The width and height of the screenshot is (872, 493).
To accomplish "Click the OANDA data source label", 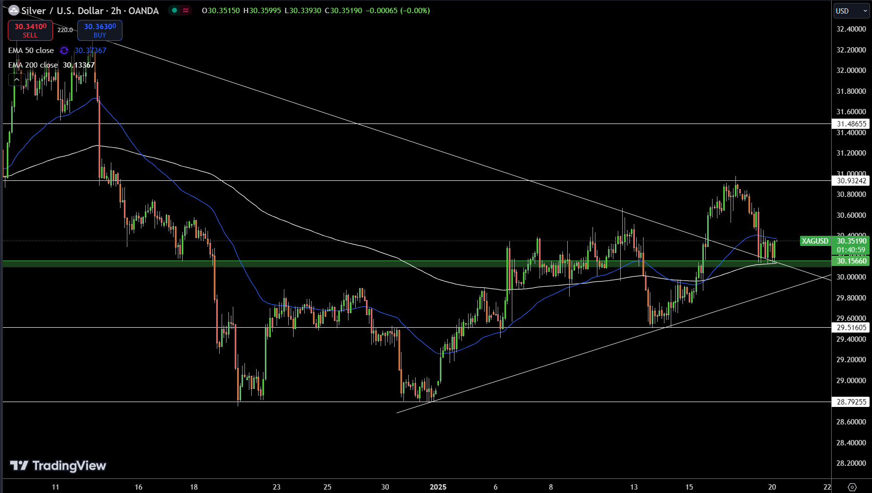I will 143,11.
